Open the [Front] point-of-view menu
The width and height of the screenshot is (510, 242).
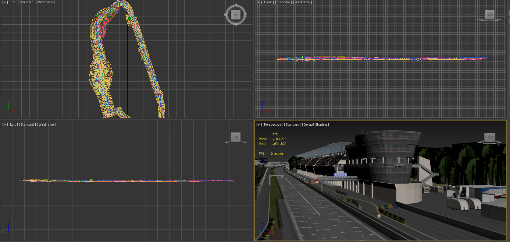[x=268, y=2]
